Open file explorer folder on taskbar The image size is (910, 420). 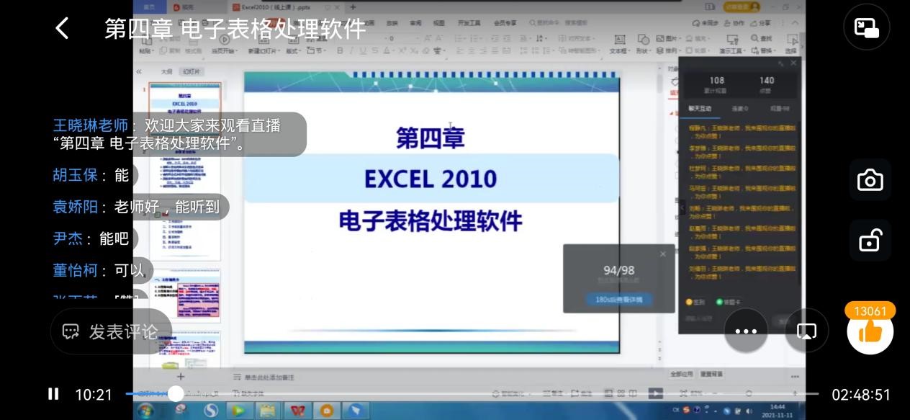[x=267, y=411]
